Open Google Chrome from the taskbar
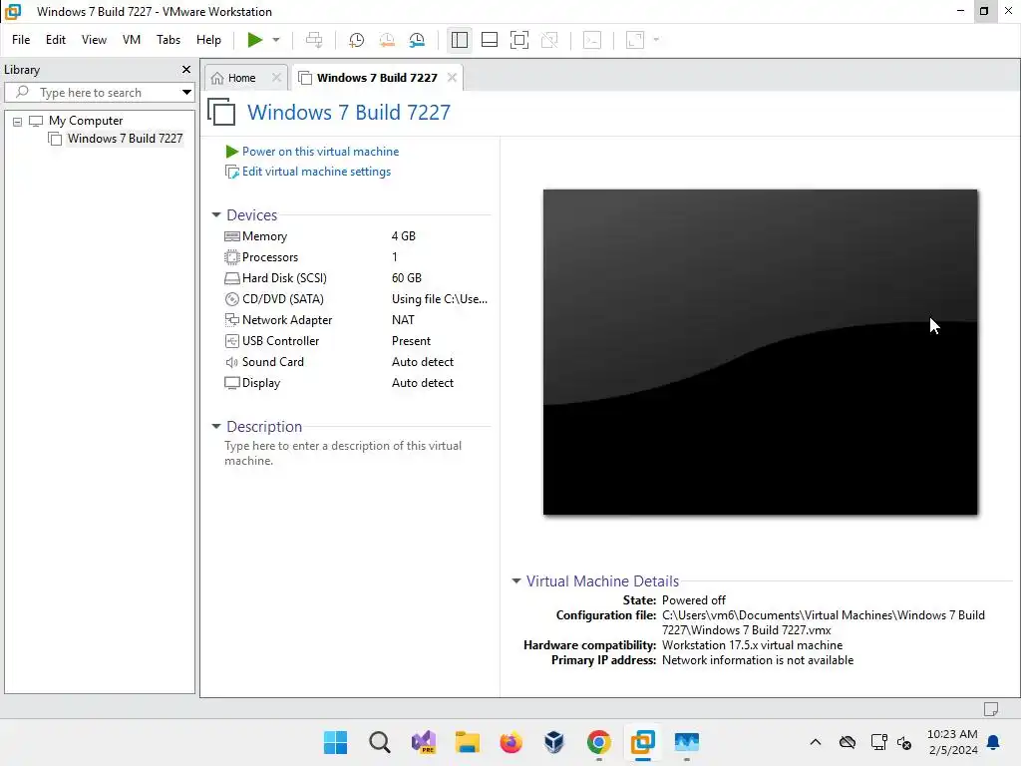Screen dimensions: 1021x766 (599, 742)
